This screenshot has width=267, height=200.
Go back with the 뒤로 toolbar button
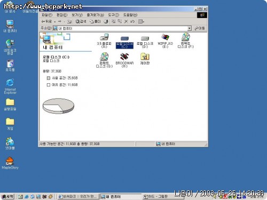click(46, 21)
